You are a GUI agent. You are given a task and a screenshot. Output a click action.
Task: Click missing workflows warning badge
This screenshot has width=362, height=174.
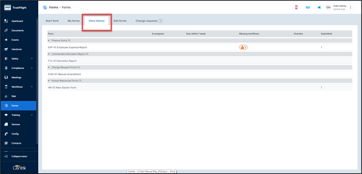pyautogui.click(x=243, y=47)
